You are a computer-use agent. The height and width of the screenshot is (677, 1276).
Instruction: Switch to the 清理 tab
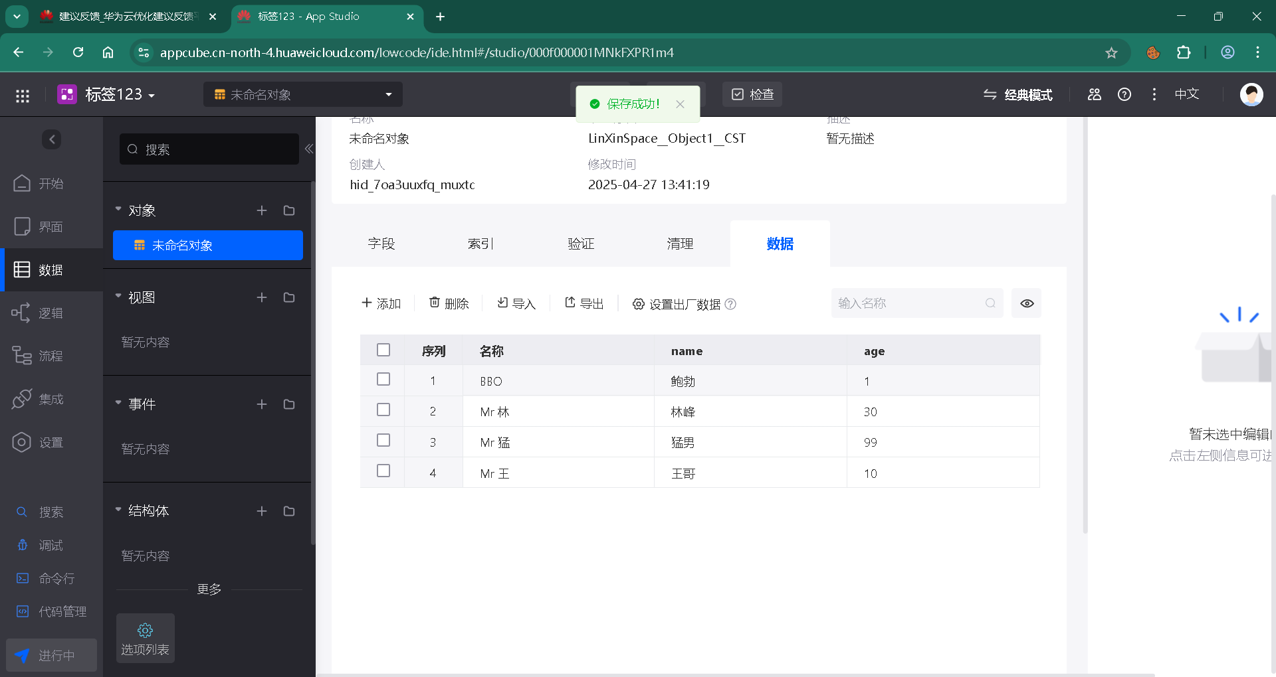(680, 244)
